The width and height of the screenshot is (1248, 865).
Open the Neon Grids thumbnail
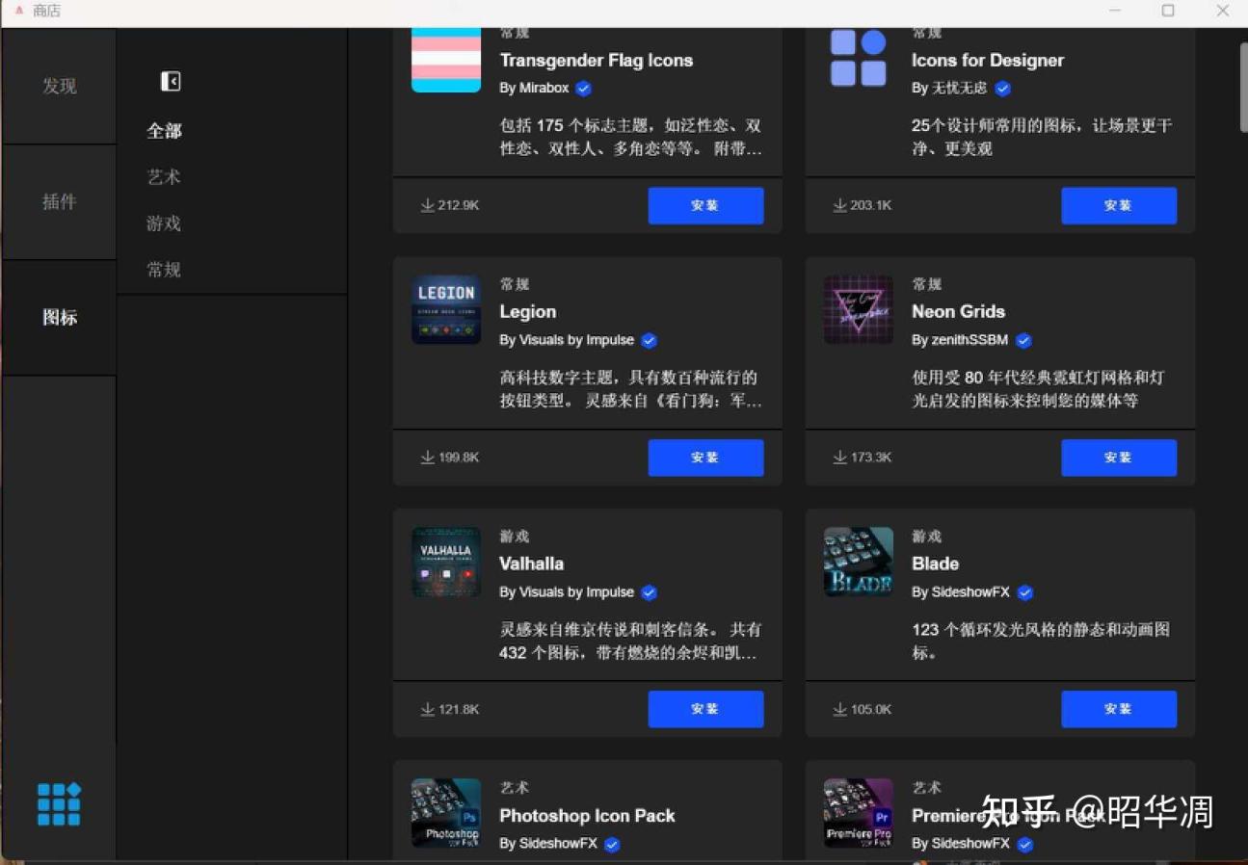859,309
